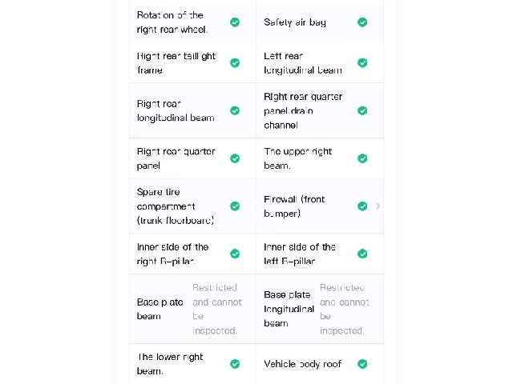513x384 pixels.
Task: Click the Safety air bag text label
Action: [x=295, y=22]
